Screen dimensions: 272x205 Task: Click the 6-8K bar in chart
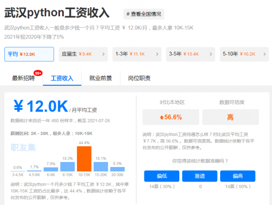51,169
